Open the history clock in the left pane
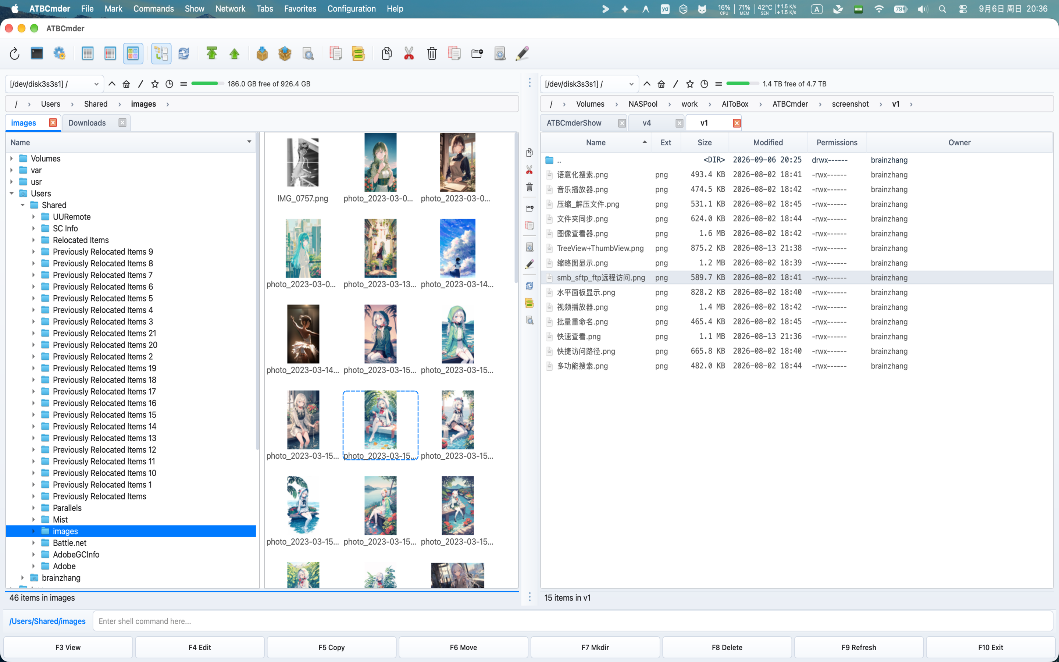This screenshot has width=1059, height=662. 170,84
